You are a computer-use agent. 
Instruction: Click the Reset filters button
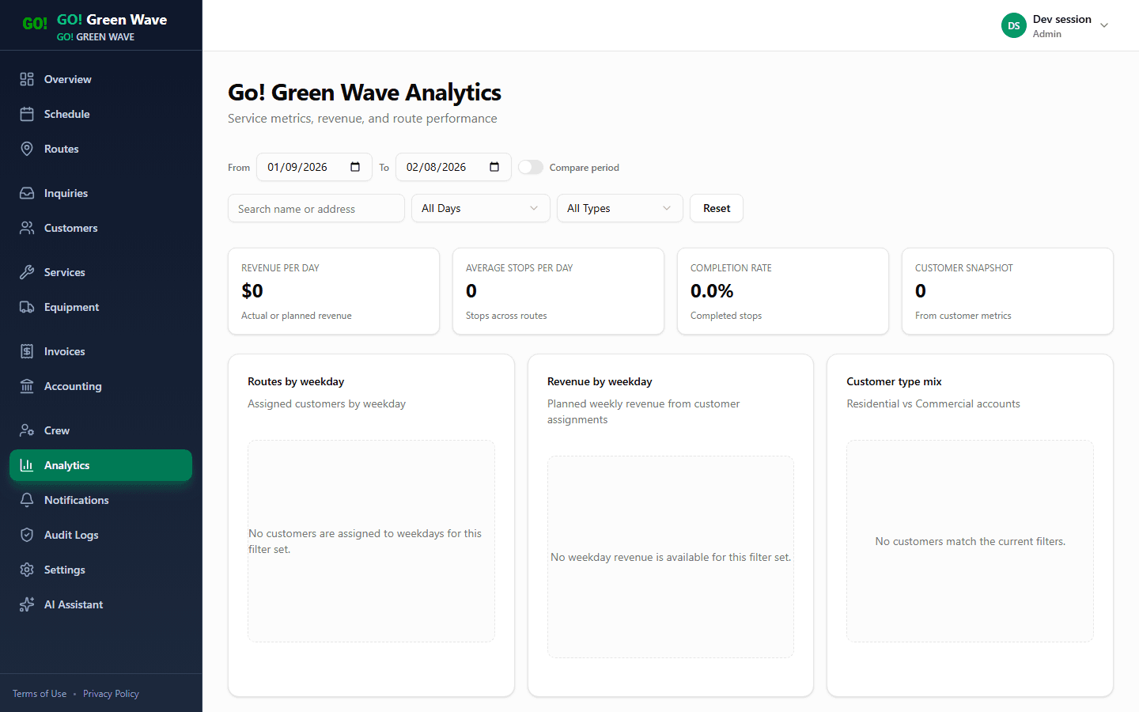[x=716, y=208]
